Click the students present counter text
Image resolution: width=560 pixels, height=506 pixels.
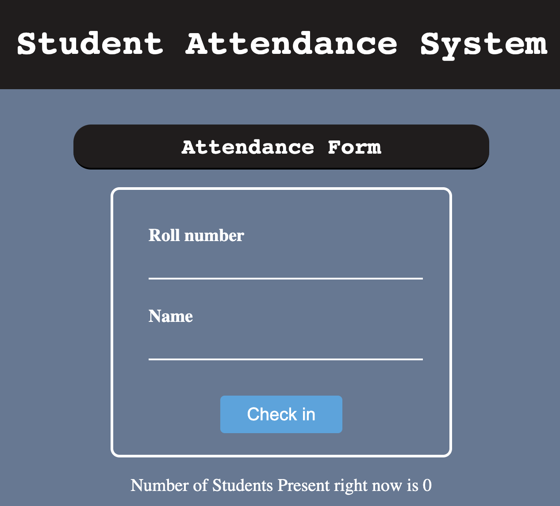point(281,485)
